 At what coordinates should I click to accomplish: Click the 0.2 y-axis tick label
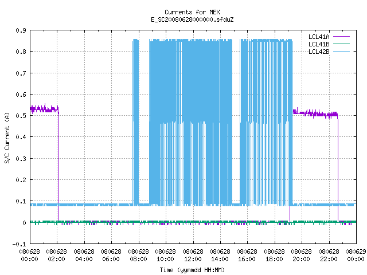(x=21, y=180)
